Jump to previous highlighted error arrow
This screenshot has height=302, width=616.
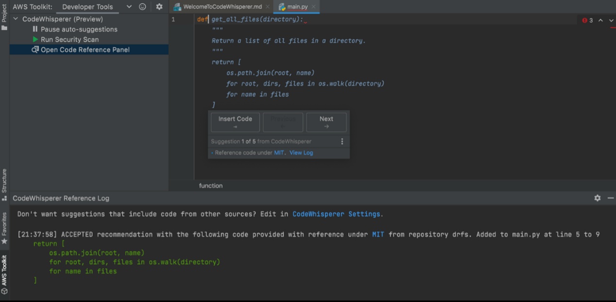(600, 20)
